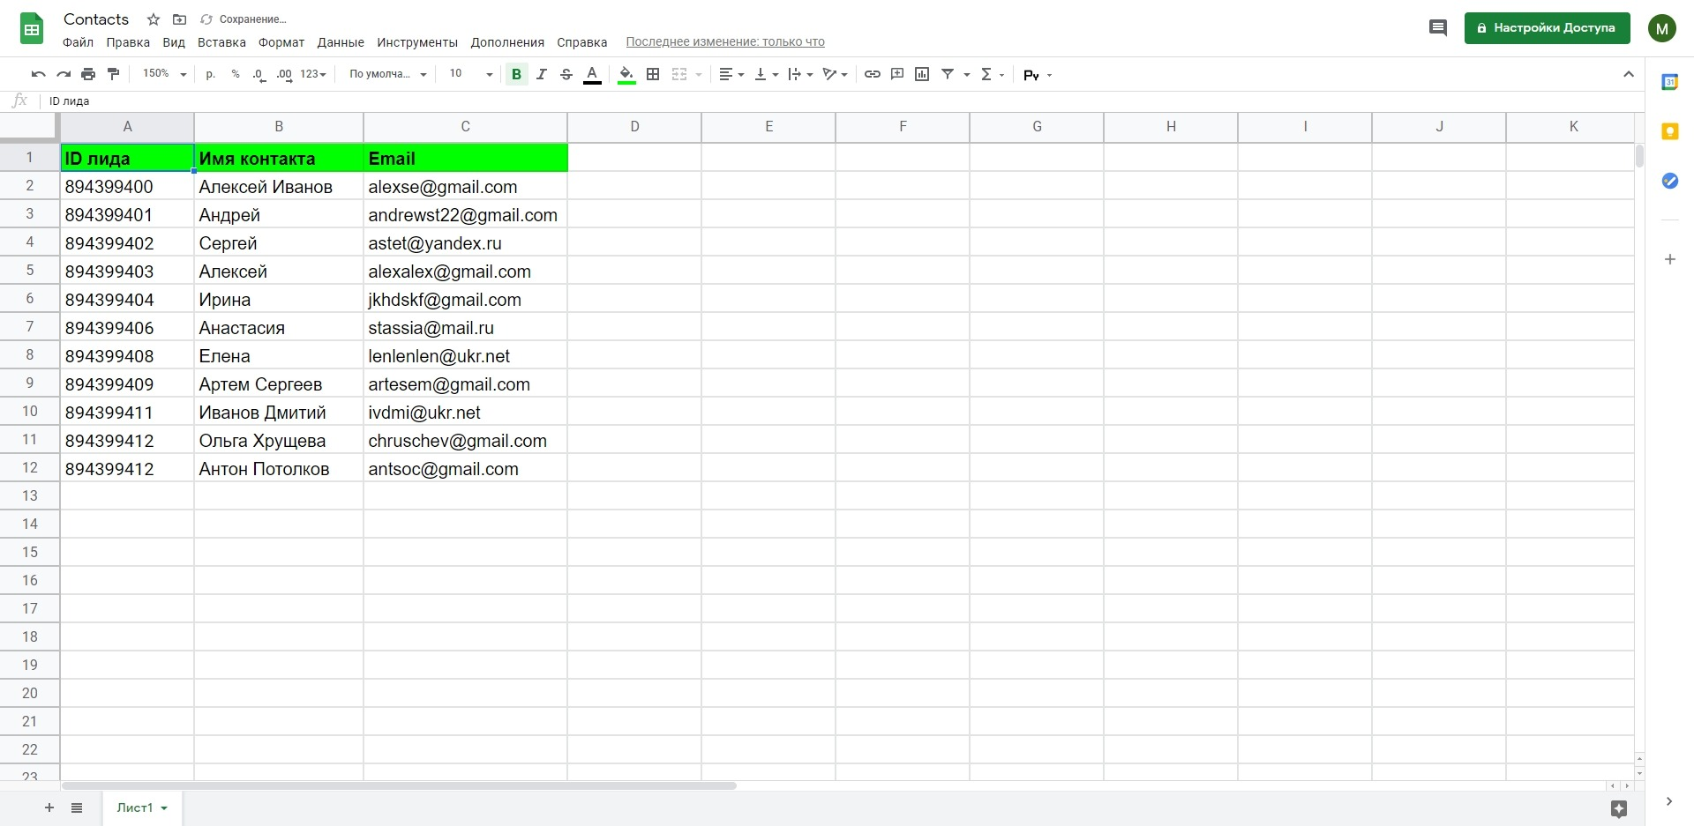The width and height of the screenshot is (1694, 826).
Task: Click the Redo arrow icon
Action: pyautogui.click(x=64, y=74)
